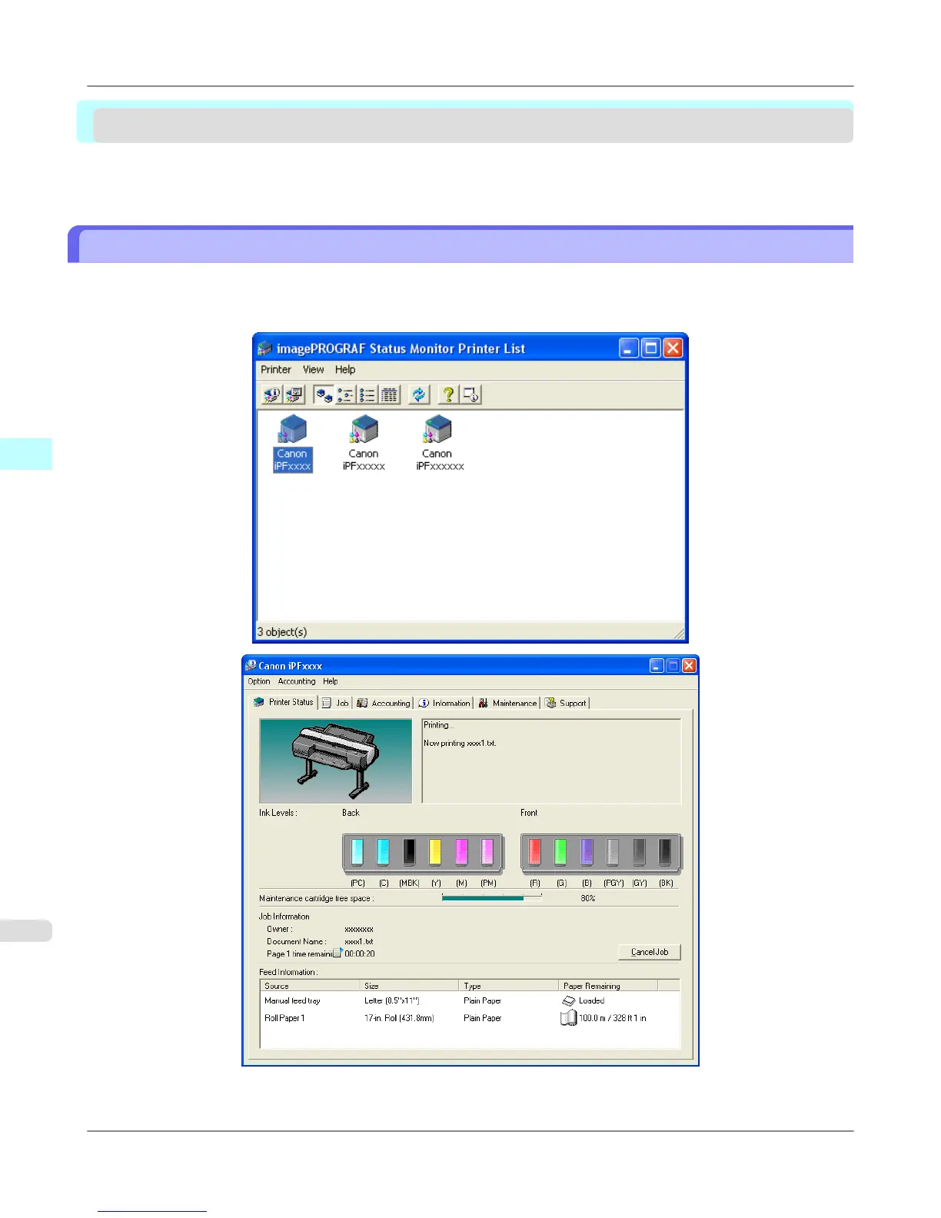Select the Canon iPFxxxxx printer icon
Screen dimensions: 941x1218
click(x=364, y=444)
